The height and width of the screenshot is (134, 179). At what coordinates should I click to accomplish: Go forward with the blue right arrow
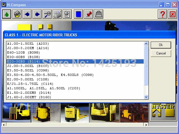coord(37,14)
